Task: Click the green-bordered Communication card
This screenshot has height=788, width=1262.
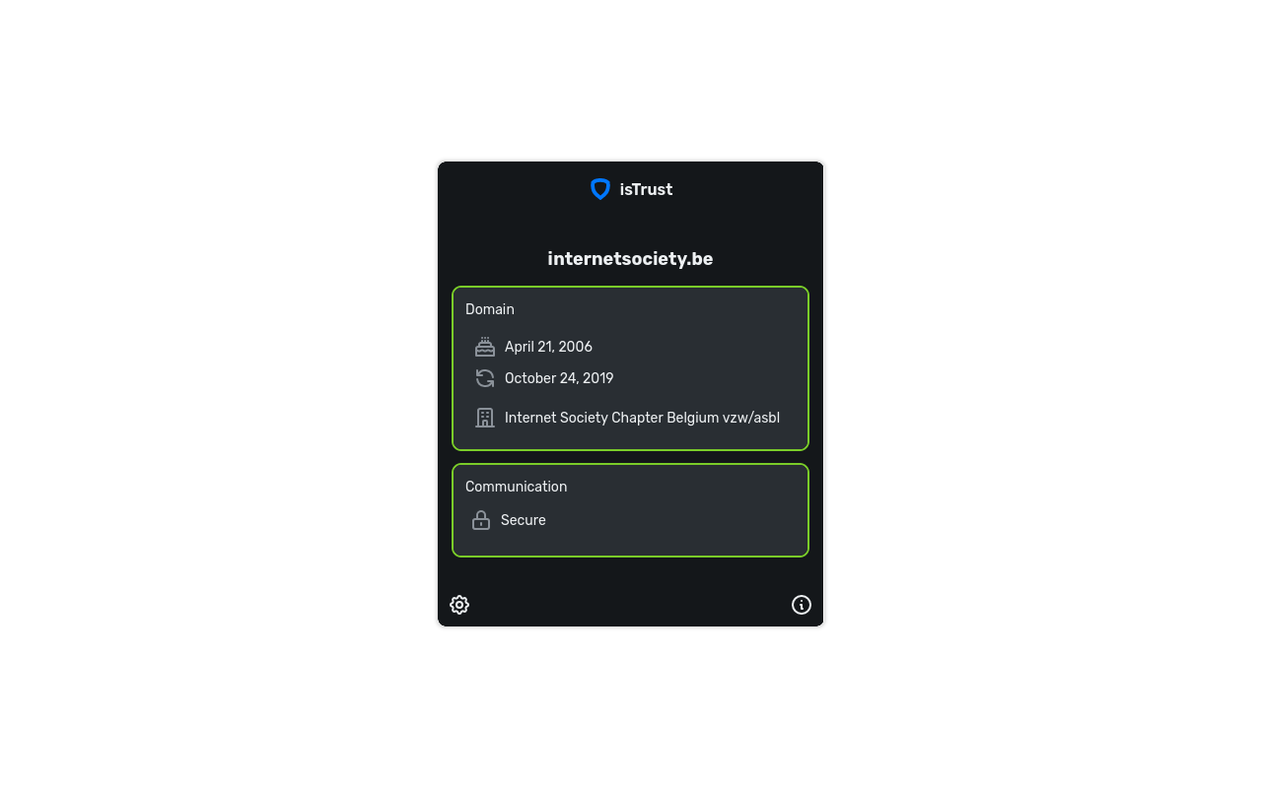Action: click(x=630, y=510)
